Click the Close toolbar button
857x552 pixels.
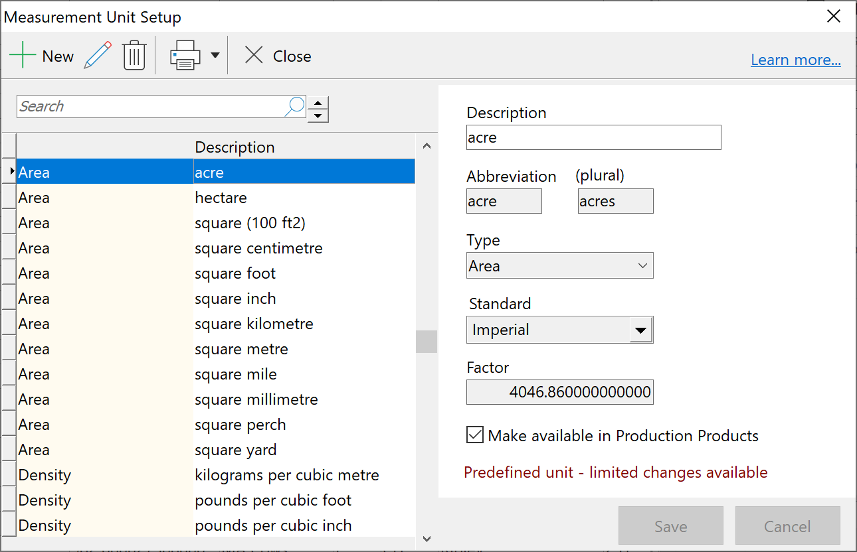(278, 56)
